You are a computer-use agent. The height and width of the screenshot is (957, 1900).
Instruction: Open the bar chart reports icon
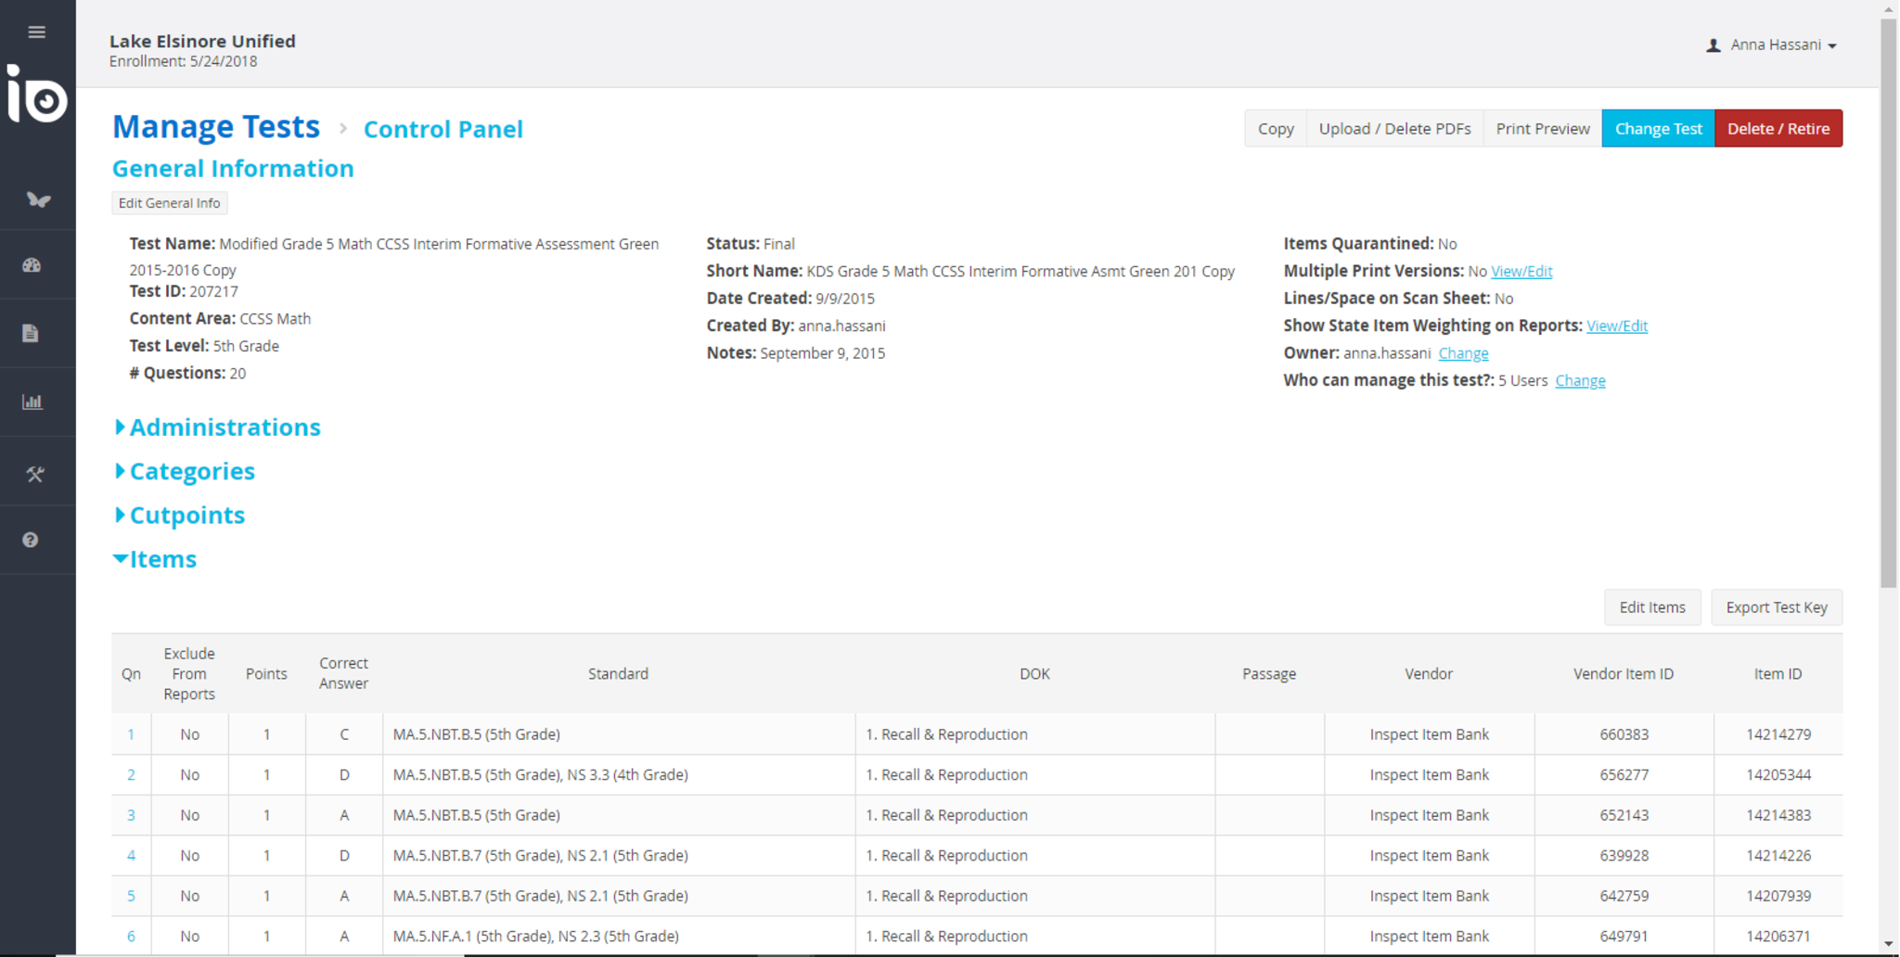point(32,402)
